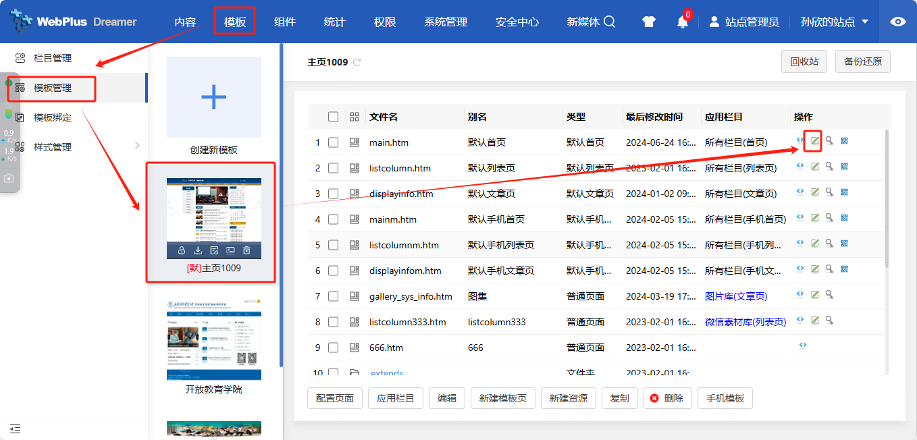Click the refresh icon beside 主页1009 title
This screenshot has height=440, width=917.
(x=357, y=63)
